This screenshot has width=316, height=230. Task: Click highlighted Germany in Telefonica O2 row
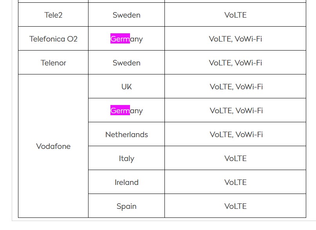coord(126,38)
